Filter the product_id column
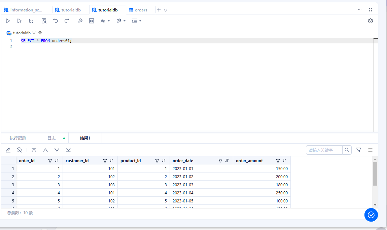Viewport: 387px width, 230px height. coord(157,161)
